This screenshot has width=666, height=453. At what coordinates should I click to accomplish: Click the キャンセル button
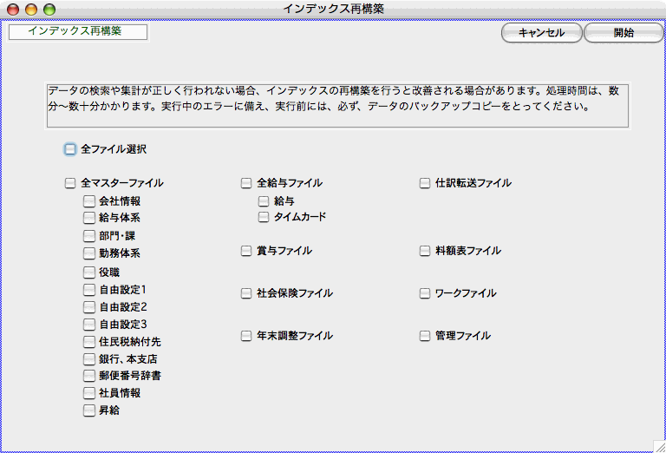pos(541,33)
